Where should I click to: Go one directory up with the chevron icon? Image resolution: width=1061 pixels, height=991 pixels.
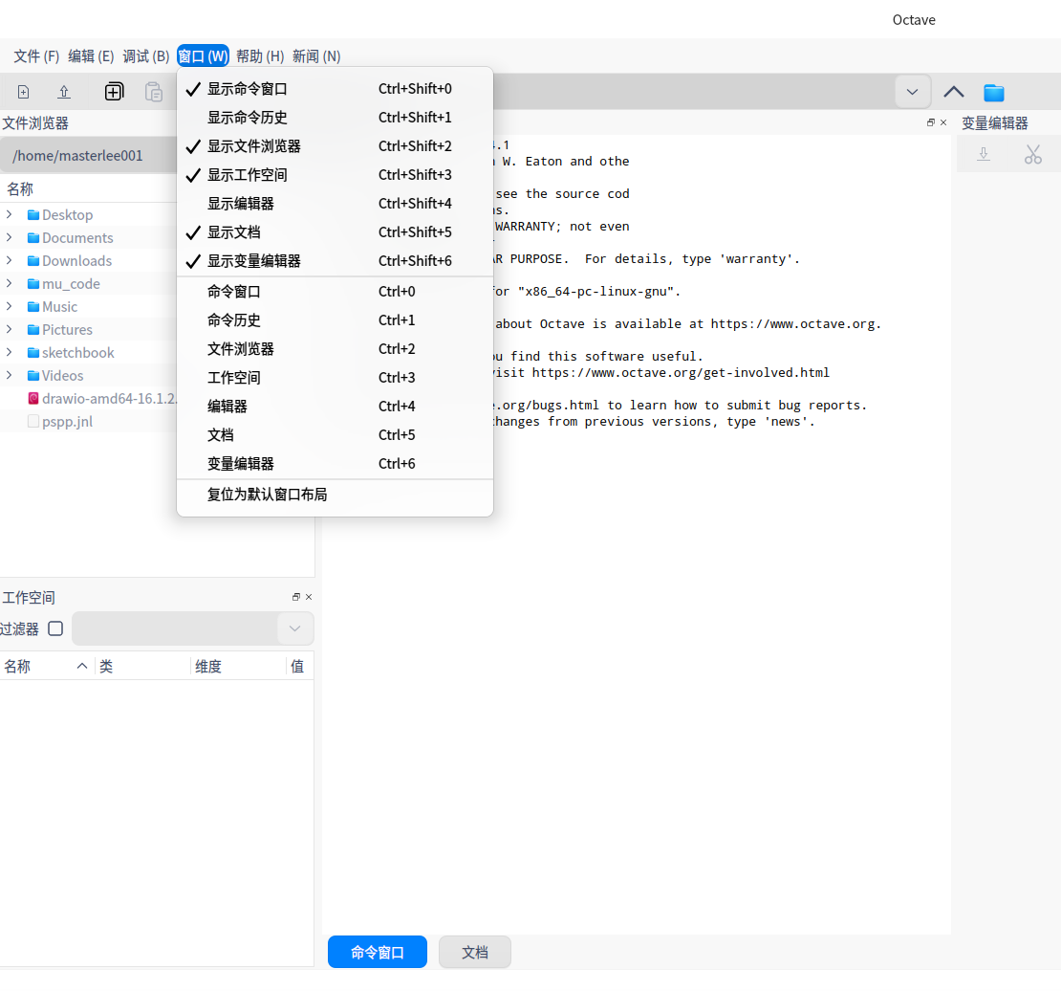(x=953, y=93)
